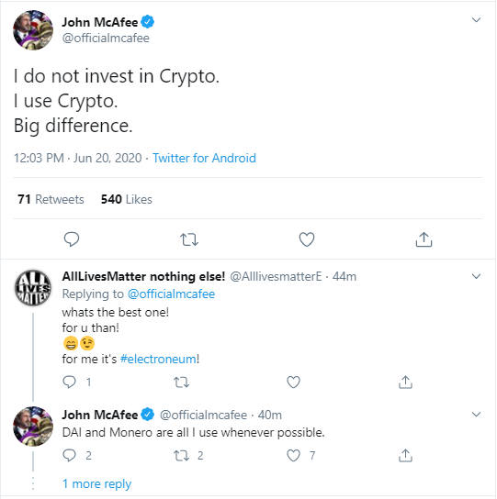Image resolution: width=497 pixels, height=499 pixels.
Task: Retweet the AllLivesMatter reply
Action: 181,382
